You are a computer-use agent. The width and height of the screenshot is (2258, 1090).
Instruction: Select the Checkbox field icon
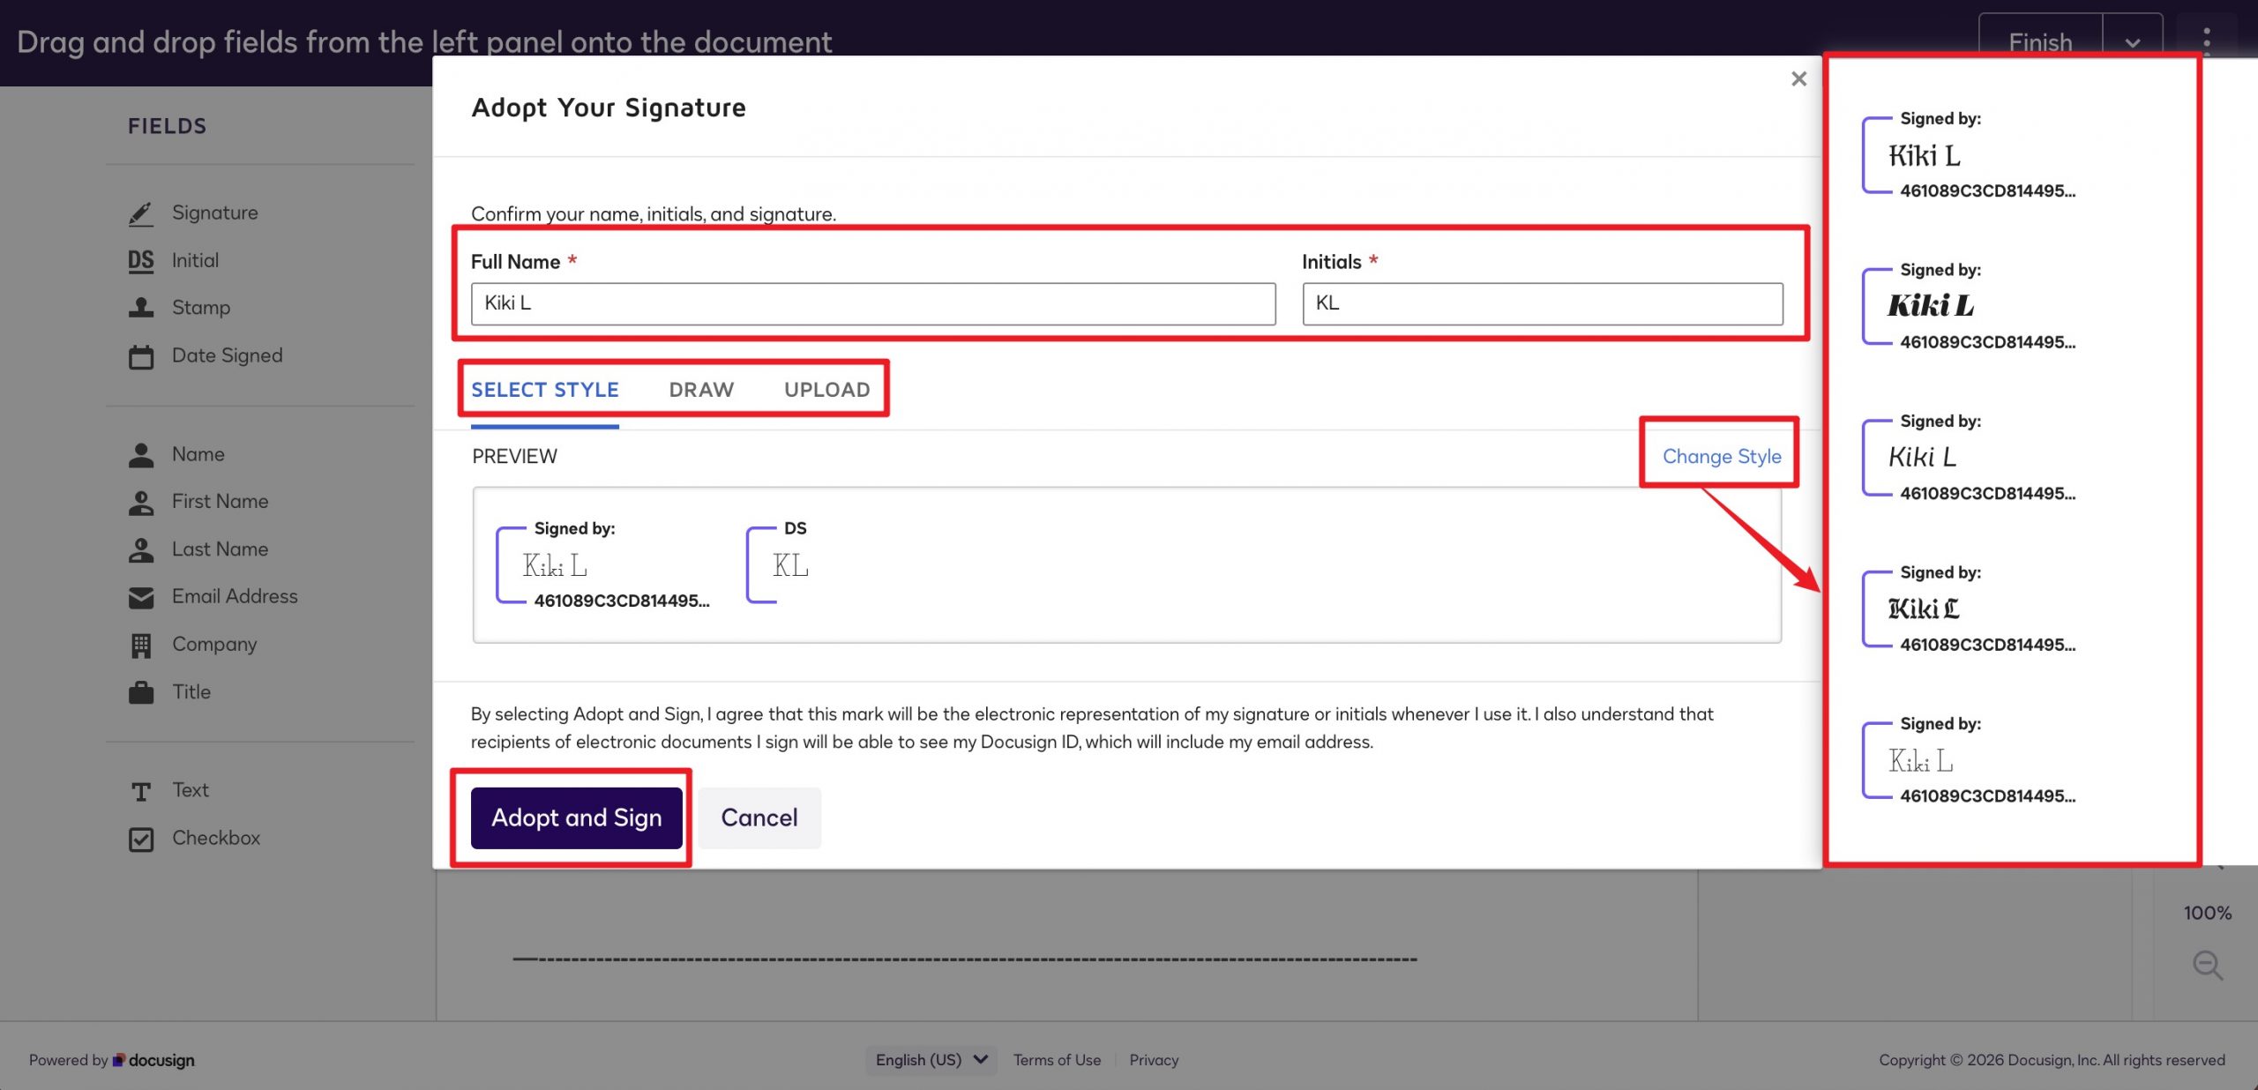point(141,839)
